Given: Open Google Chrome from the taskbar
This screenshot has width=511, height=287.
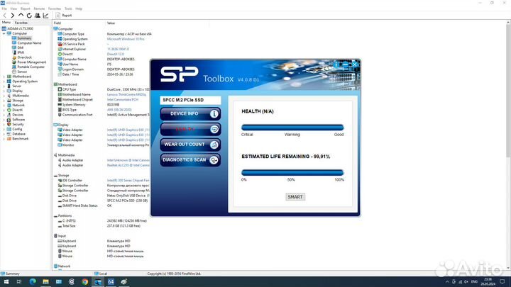Looking at the screenshot, I should (x=84, y=282).
